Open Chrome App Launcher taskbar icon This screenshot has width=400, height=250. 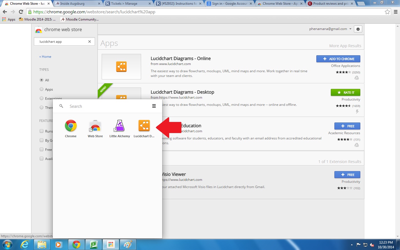111,245
